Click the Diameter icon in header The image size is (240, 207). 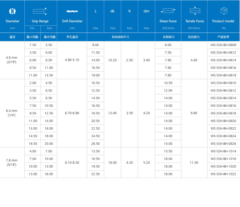[x=12, y=11]
